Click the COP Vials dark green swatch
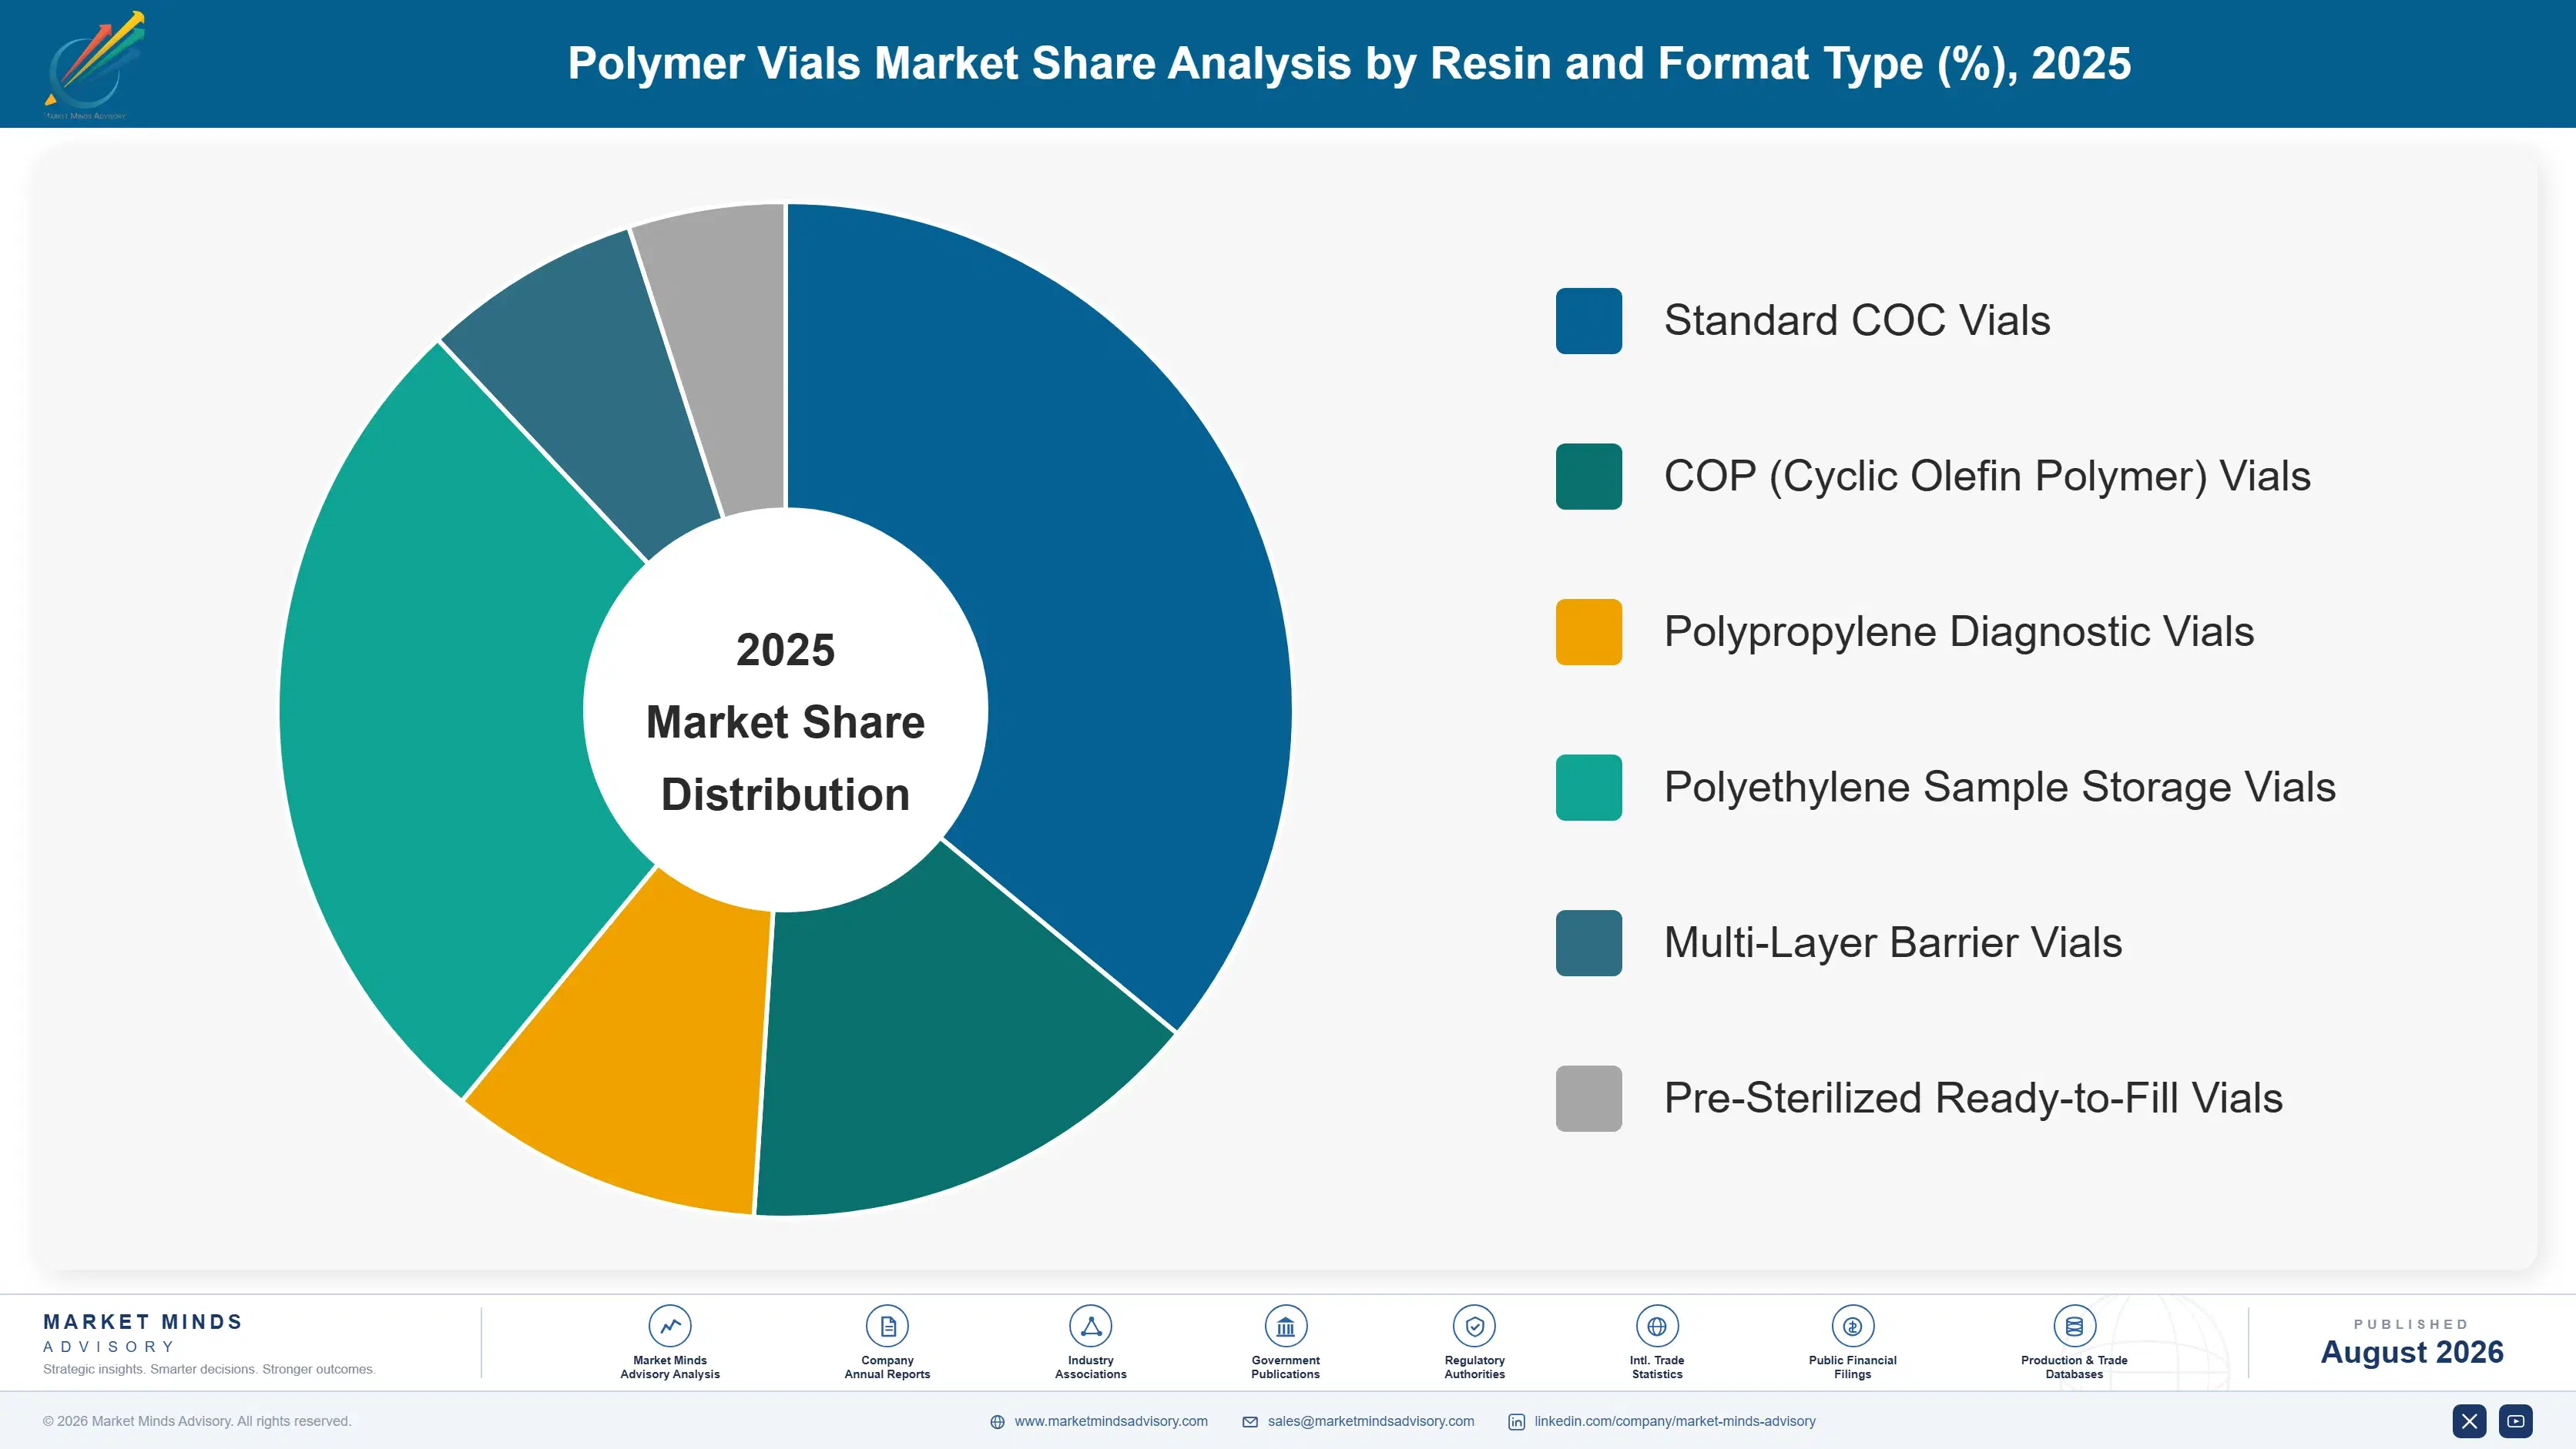Screen dimensions: 2576x1449 1588,477
